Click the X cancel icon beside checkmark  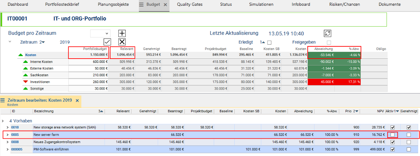(x=122, y=42)
